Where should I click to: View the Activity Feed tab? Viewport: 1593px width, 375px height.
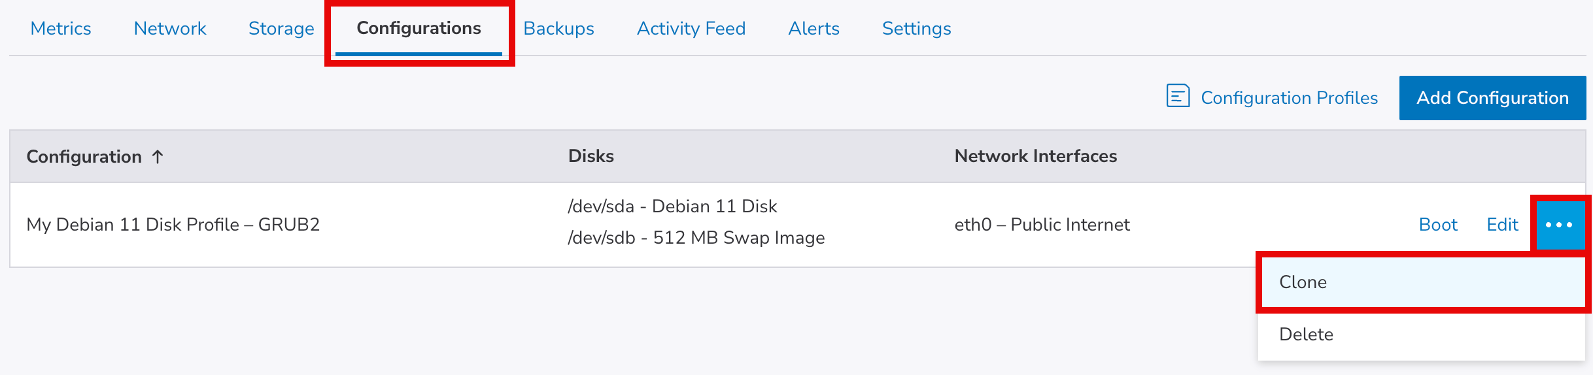coord(691,29)
